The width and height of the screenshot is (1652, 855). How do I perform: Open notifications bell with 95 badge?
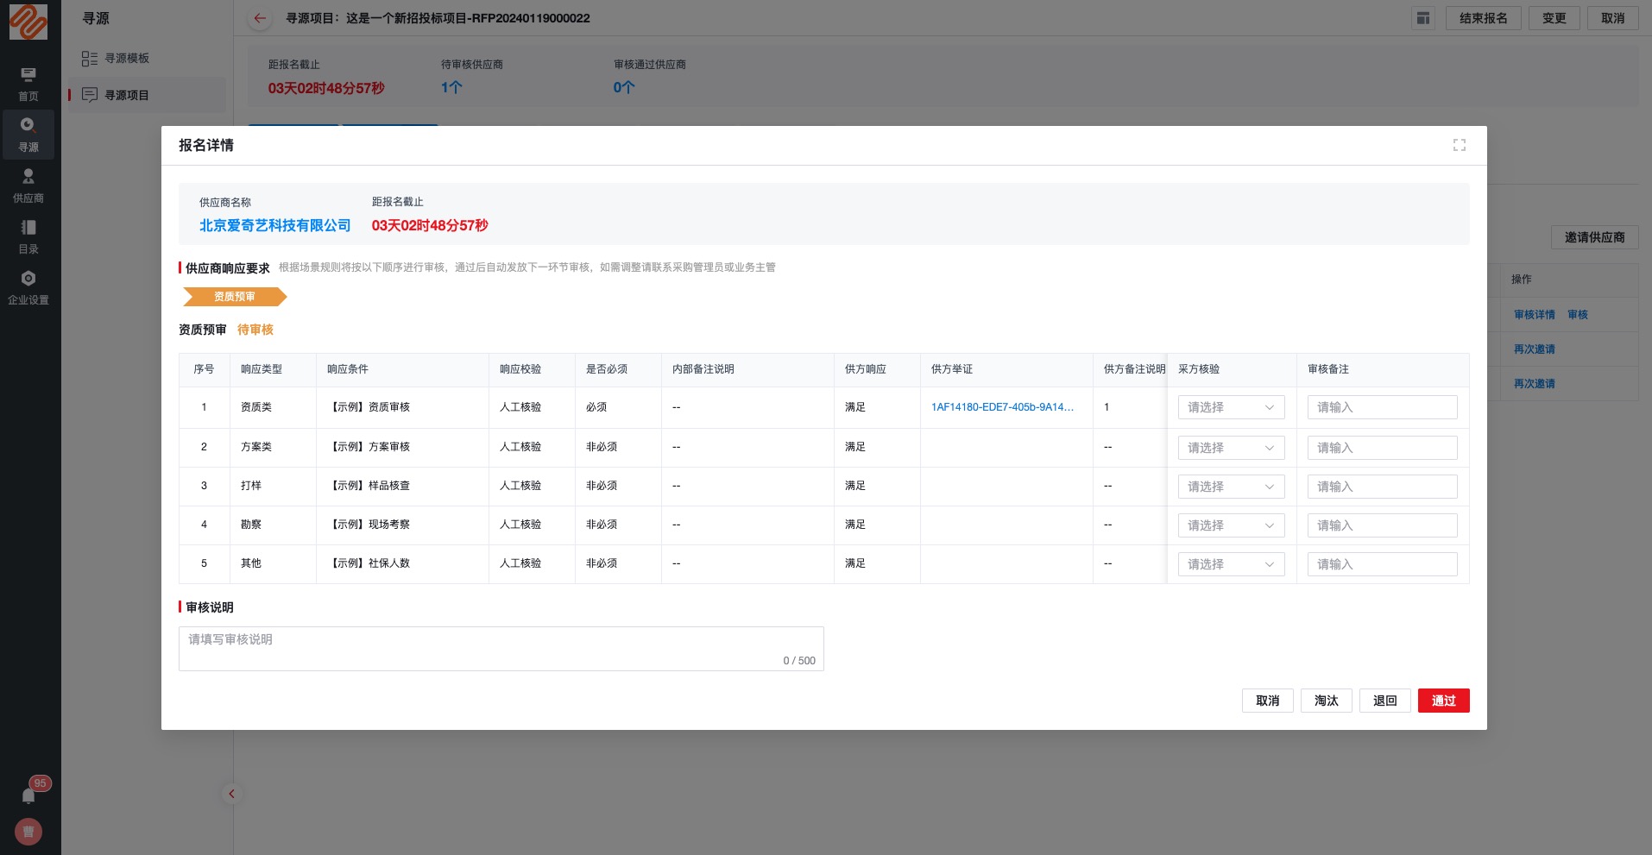tap(29, 794)
